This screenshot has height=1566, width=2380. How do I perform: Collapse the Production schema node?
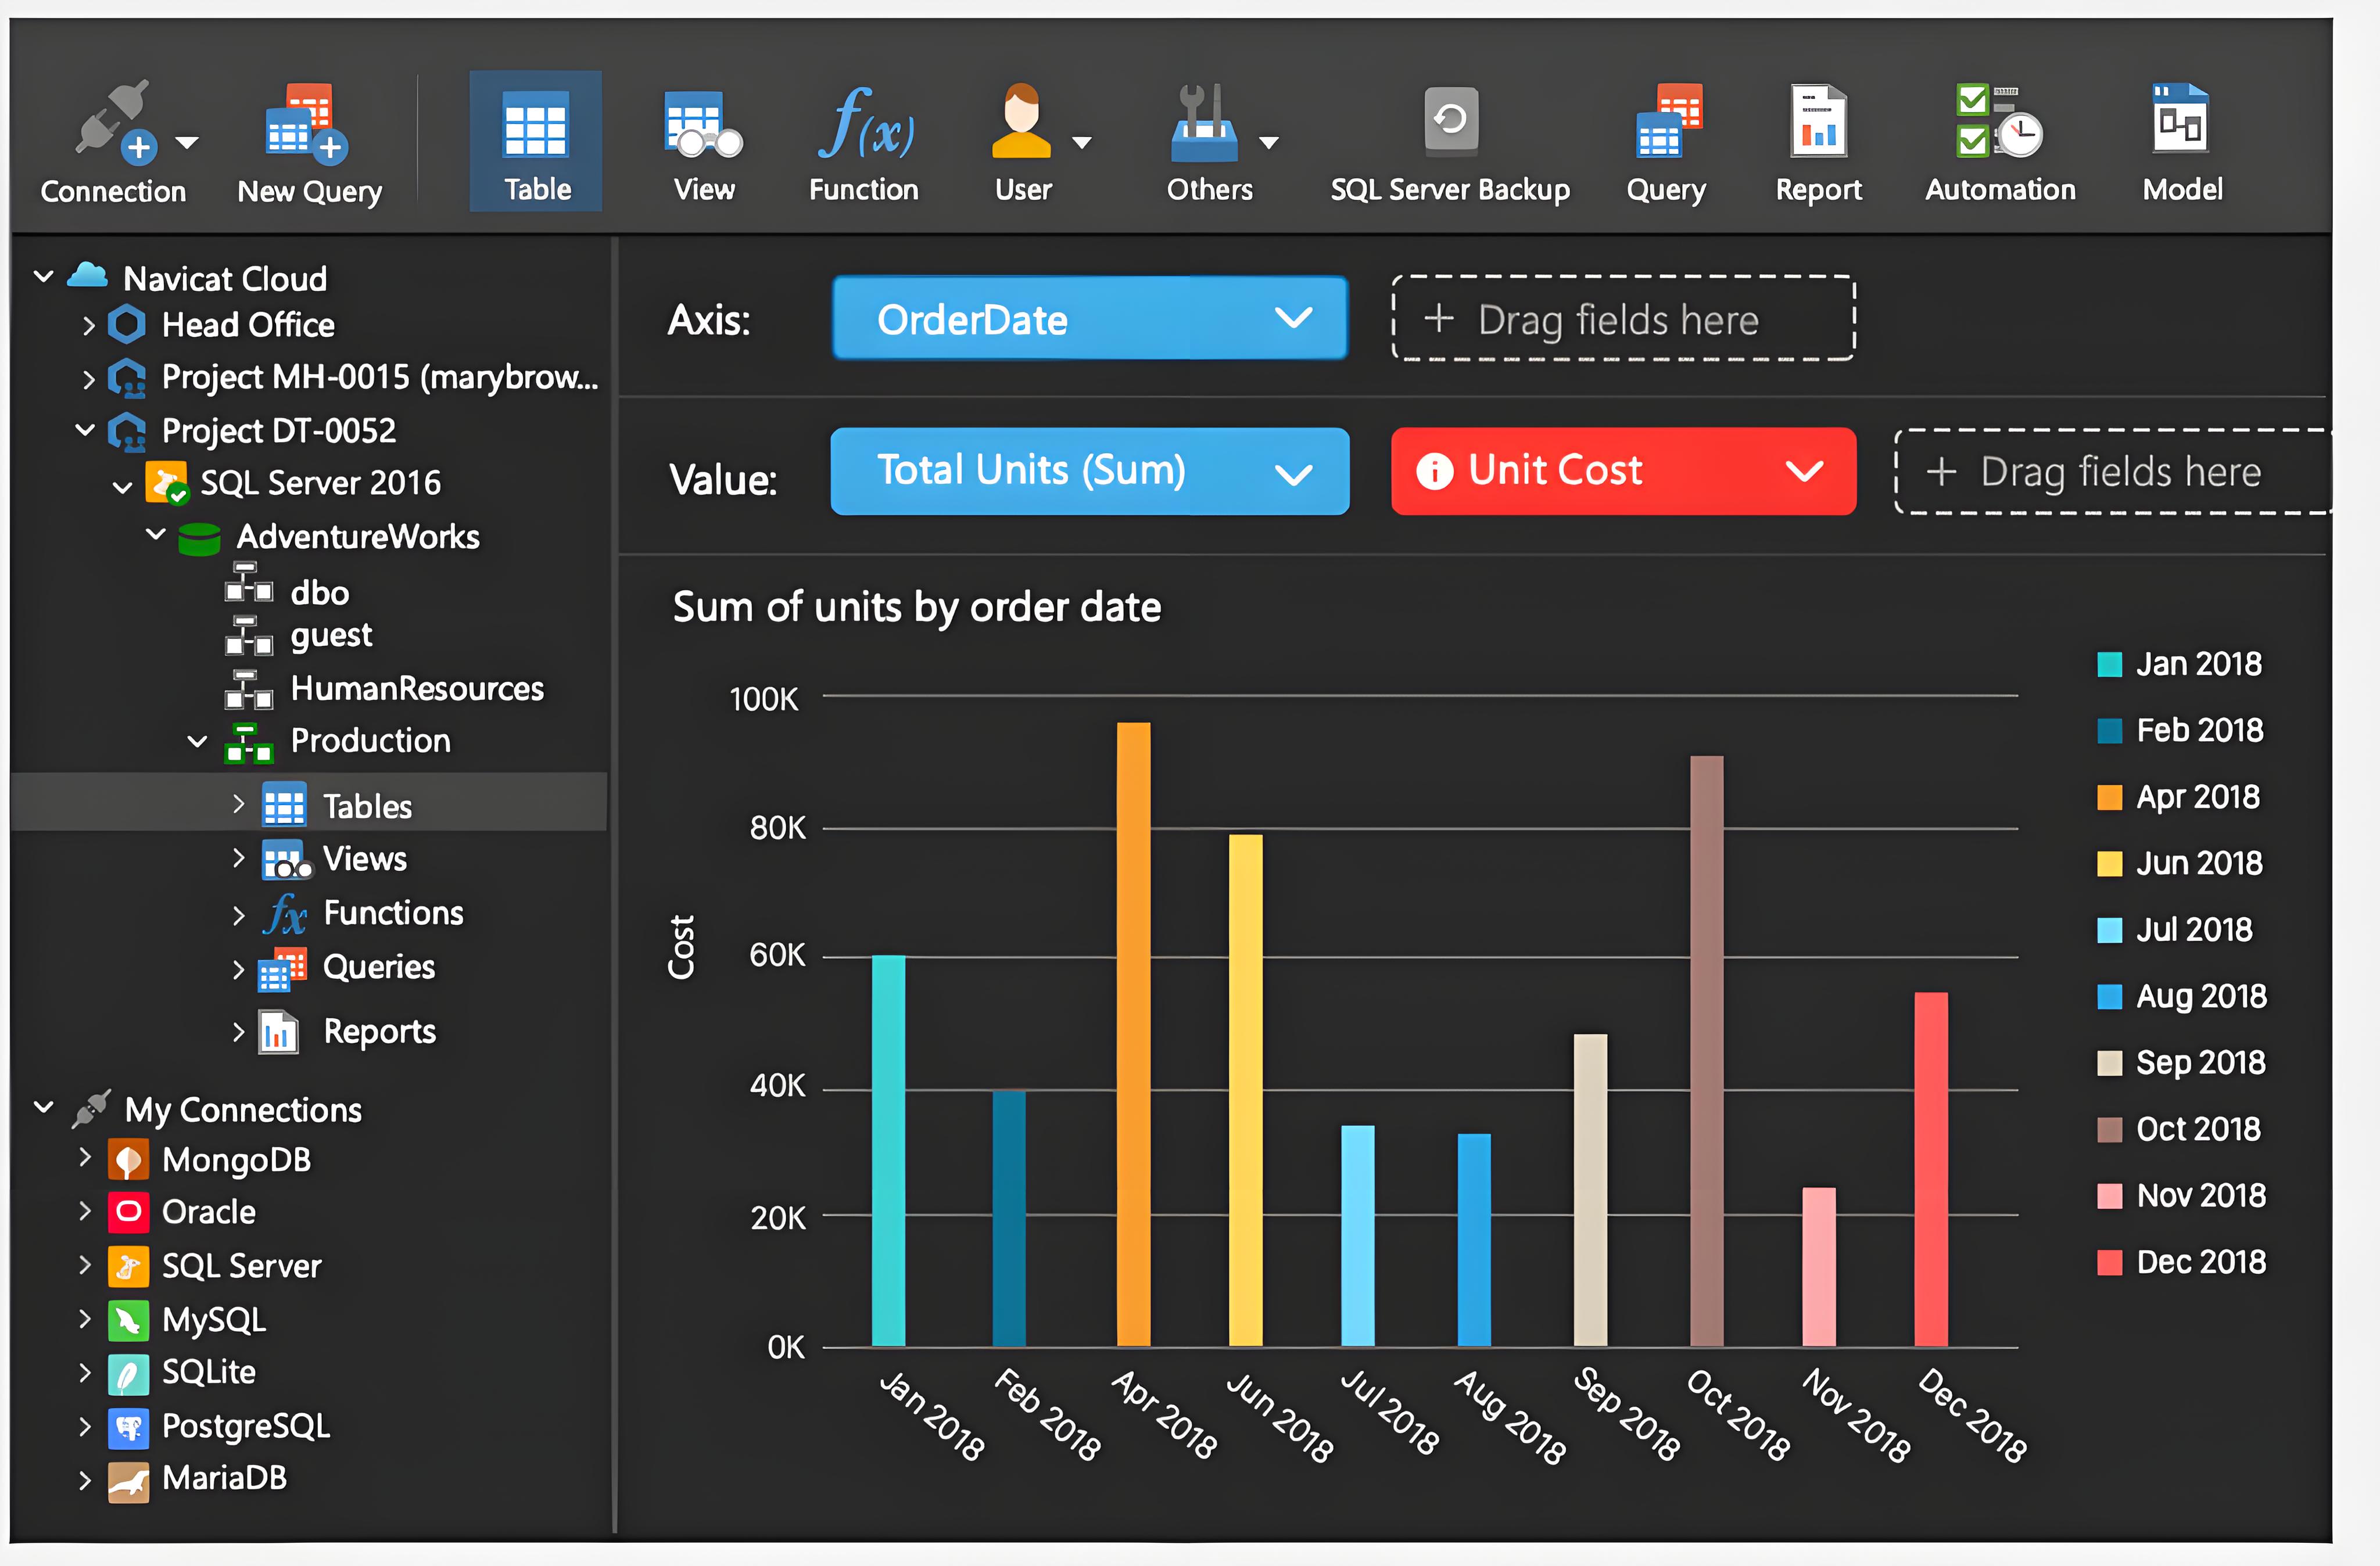coord(197,742)
